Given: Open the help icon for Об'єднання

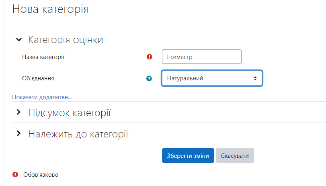Looking at the screenshot, I should 149,78.
